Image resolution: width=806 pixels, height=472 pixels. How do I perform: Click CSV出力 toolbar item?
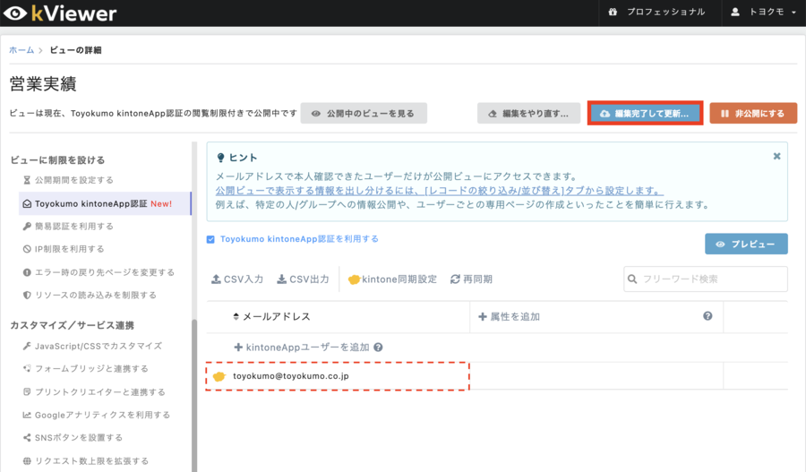[303, 279]
